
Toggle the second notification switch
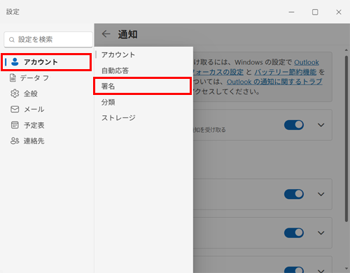[294, 194]
